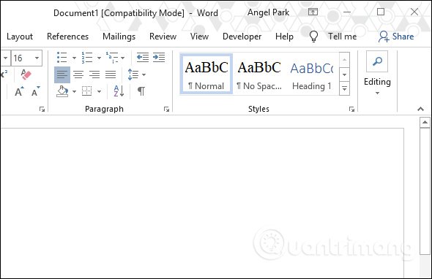The image size is (432, 279).
Task: Maximize the Word window
Action: pyautogui.click(x=381, y=12)
